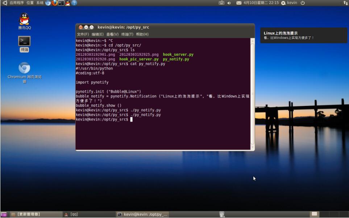This screenshot has height=218, width=349.
Task: Select the workspace switcher first workspace
Action: [x=314, y=214]
